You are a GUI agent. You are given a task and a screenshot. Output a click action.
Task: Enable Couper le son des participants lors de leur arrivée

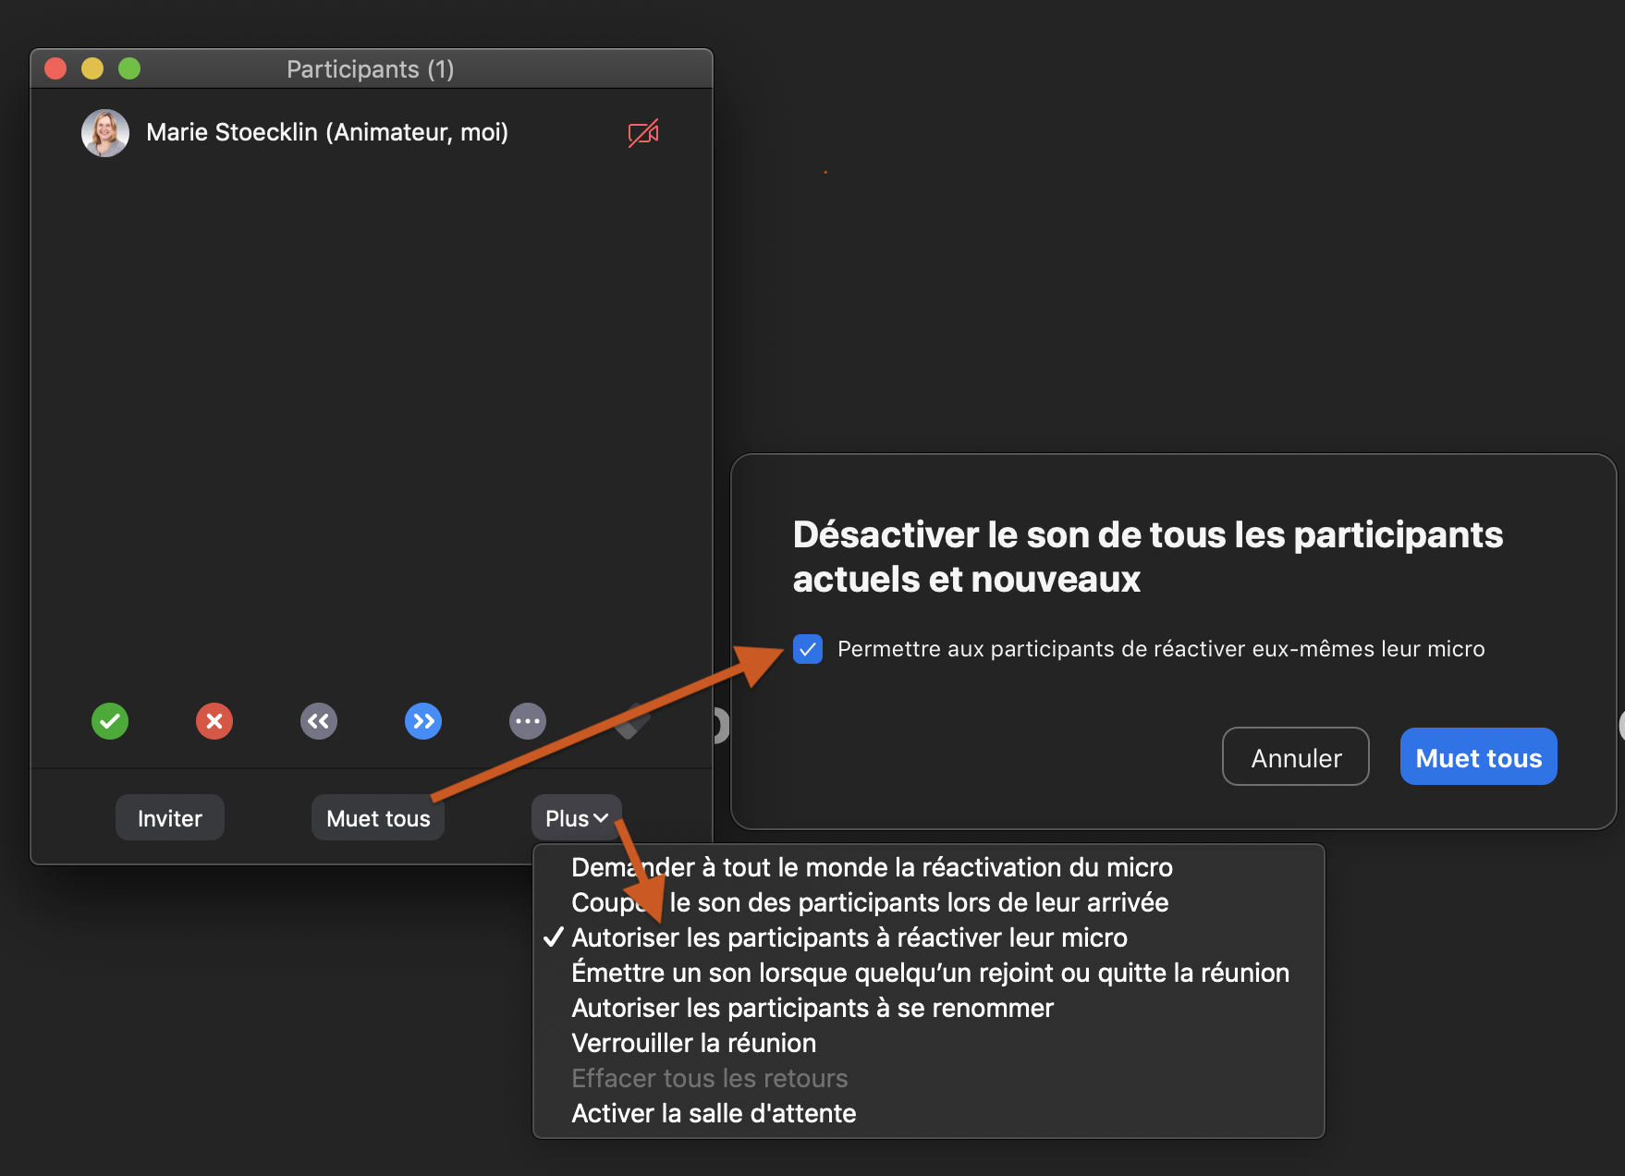tap(869, 902)
